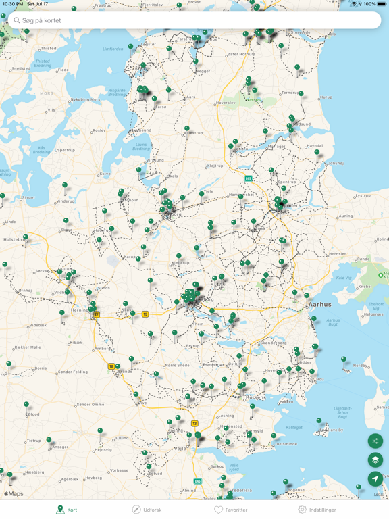Select the pin left of Storvorde
This screenshot has height=519, width=389.
281,46
